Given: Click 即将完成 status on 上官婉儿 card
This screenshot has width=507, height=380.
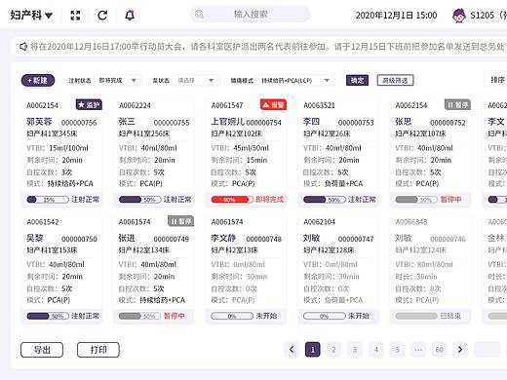Looking at the screenshot, I should coord(269,199).
